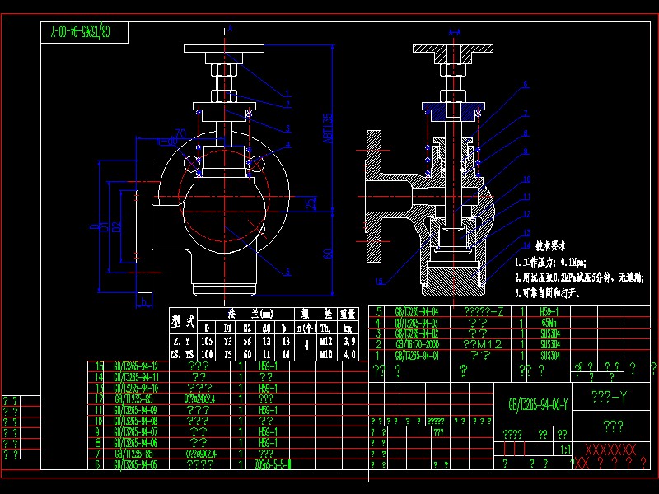Click the M12 value in bolt column
Image resolution: width=659 pixels, height=494 pixels.
(x=325, y=340)
